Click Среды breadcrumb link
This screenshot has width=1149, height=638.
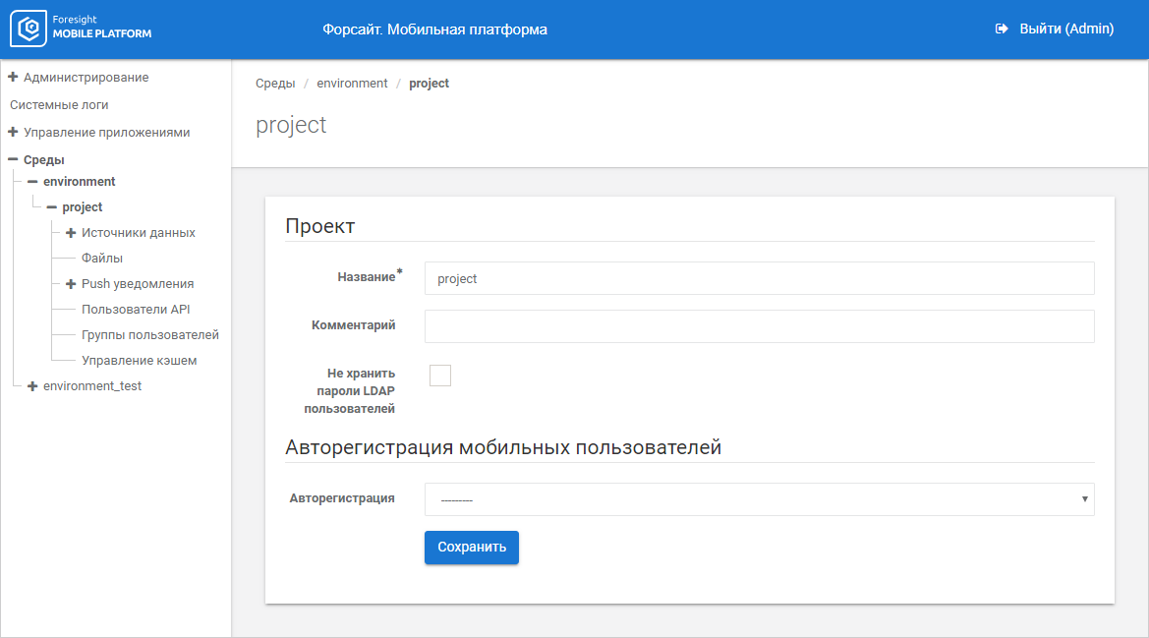pyautogui.click(x=275, y=84)
